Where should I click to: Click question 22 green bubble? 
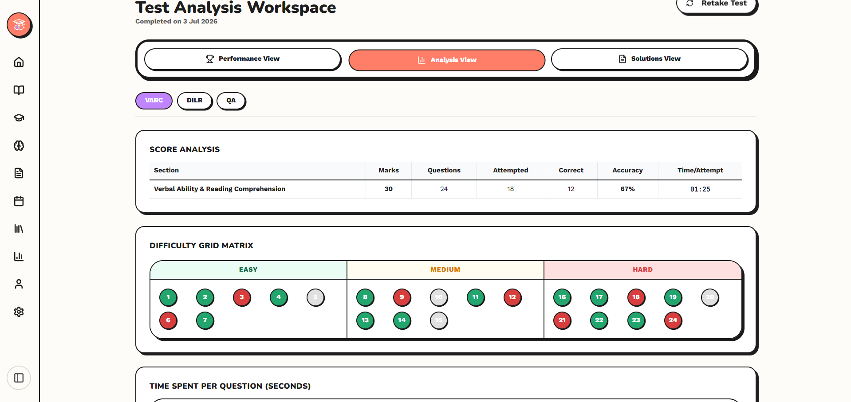point(599,320)
